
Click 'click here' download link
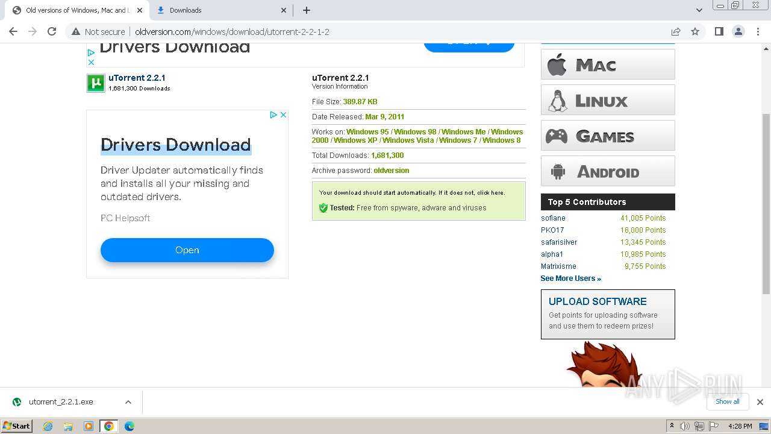click(490, 193)
